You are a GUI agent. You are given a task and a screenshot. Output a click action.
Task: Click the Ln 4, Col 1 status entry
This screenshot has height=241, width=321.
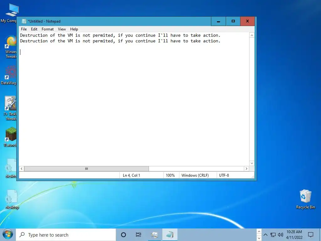point(131,175)
